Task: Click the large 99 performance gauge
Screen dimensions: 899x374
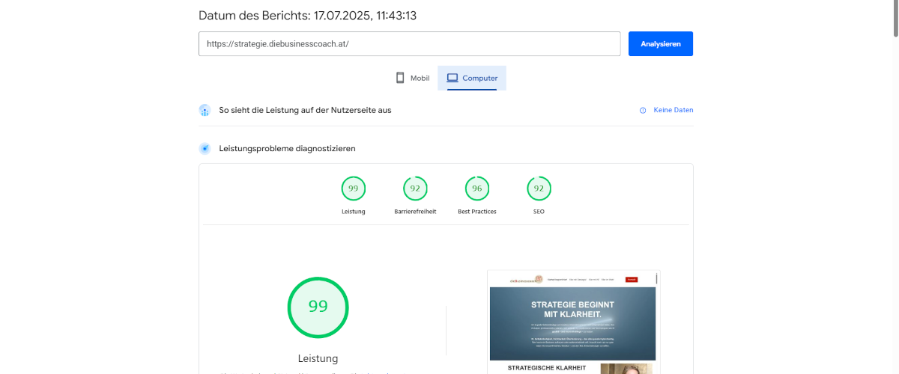Action: (x=318, y=307)
